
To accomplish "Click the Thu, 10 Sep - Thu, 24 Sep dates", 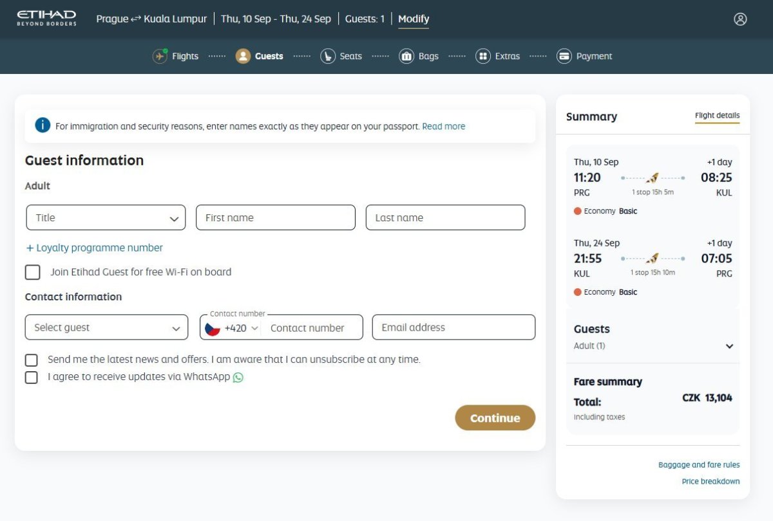I will (276, 19).
